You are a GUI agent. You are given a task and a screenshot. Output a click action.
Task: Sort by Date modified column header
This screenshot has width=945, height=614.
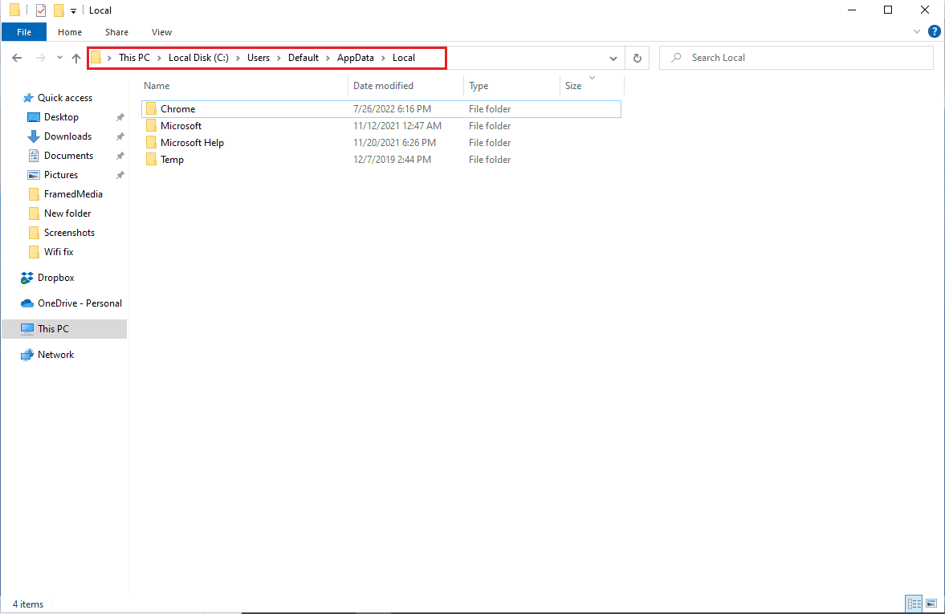(383, 86)
